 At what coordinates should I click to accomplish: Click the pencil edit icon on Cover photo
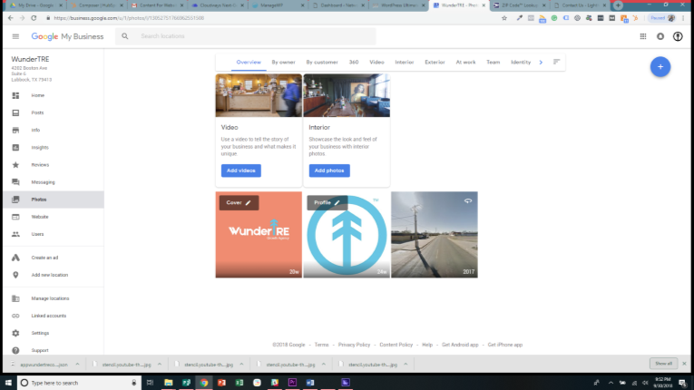point(249,203)
